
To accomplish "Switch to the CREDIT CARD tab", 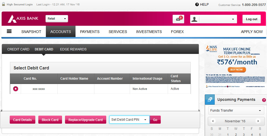I will 18,49.
